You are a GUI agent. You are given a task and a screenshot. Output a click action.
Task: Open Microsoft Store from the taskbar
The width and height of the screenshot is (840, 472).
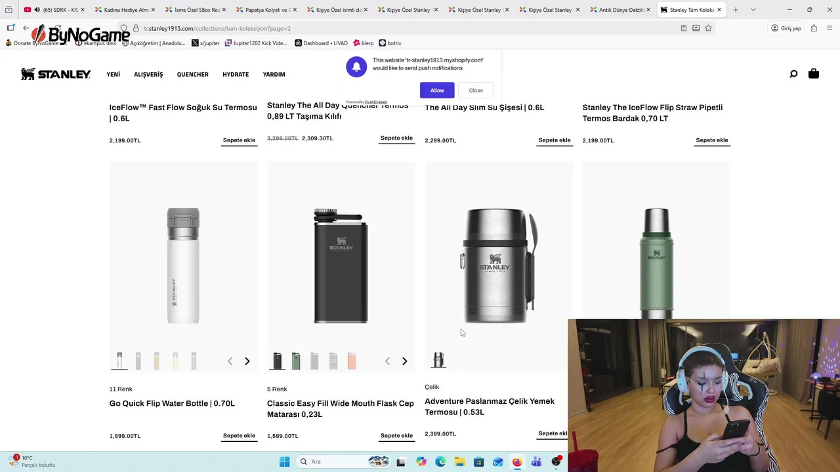pos(478,462)
